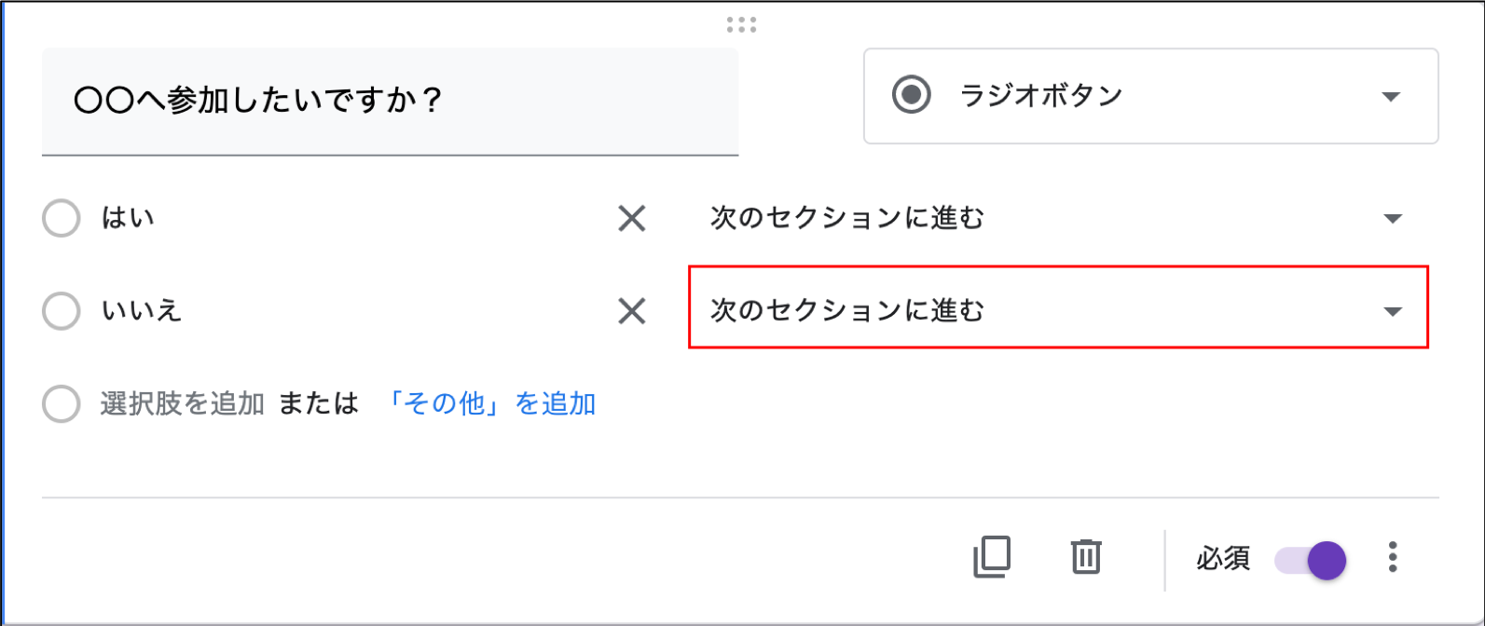Click the 「その他」を追加 link
This screenshot has height=626, width=1485.
click(x=491, y=403)
